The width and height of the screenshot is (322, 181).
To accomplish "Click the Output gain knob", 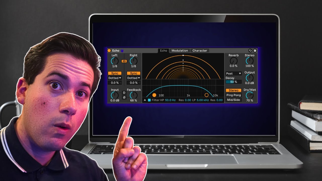I will 250,78.
